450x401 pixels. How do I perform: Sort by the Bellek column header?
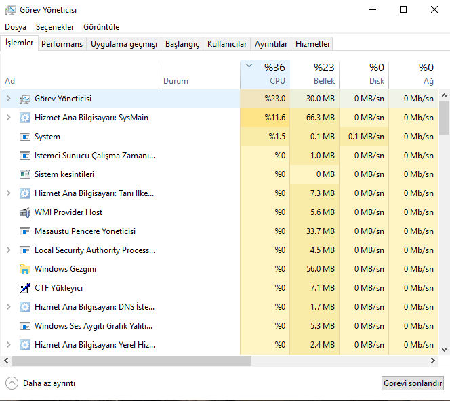pos(314,74)
